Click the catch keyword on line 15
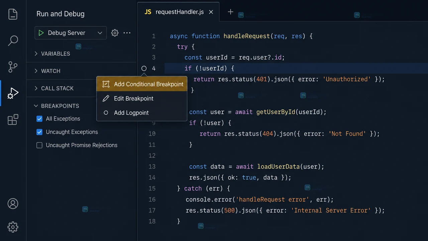428x241 pixels. (193, 188)
